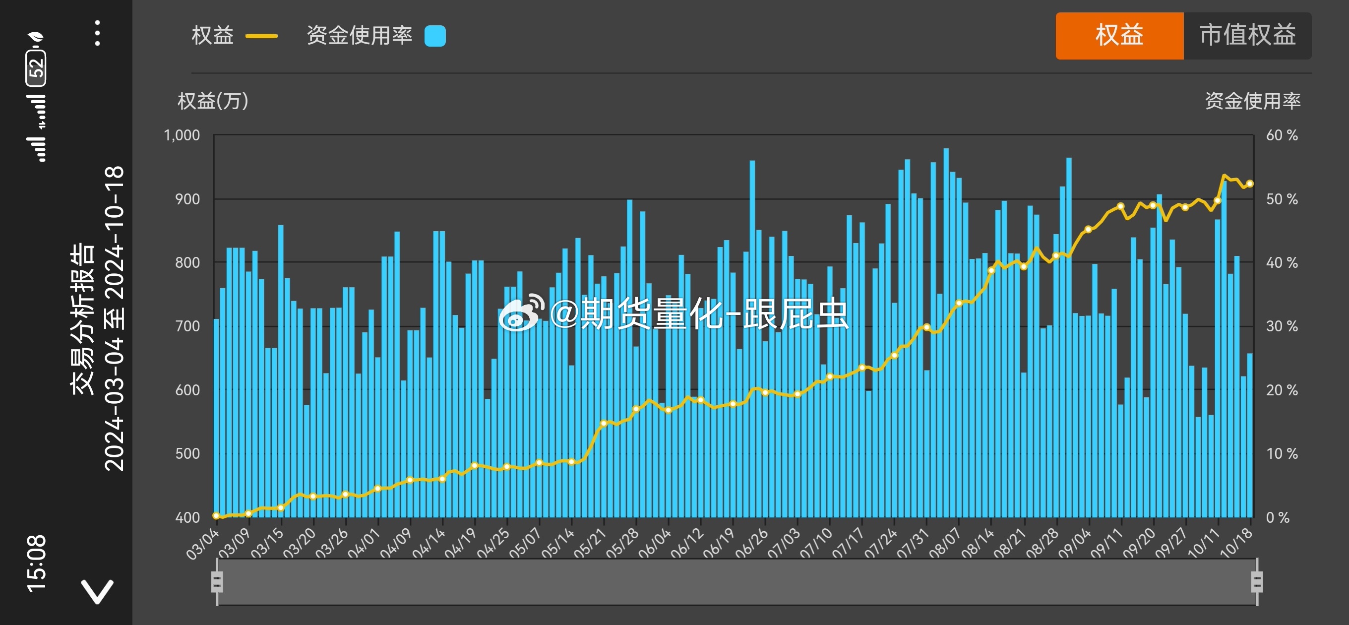
Task: Tap the back chevron arrow
Action: point(97,591)
